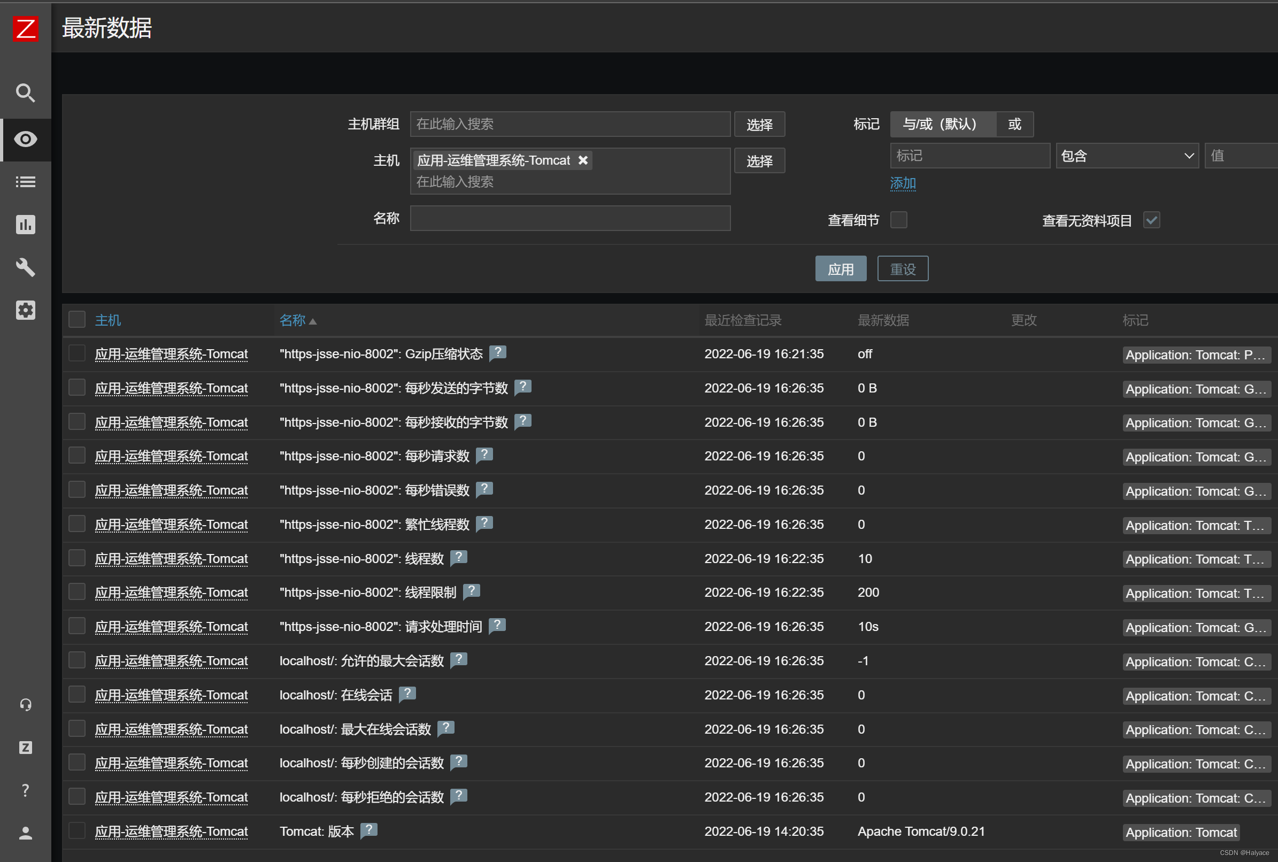Click the 添加 tag link
Screen dimensions: 1278x862
pyautogui.click(x=903, y=183)
